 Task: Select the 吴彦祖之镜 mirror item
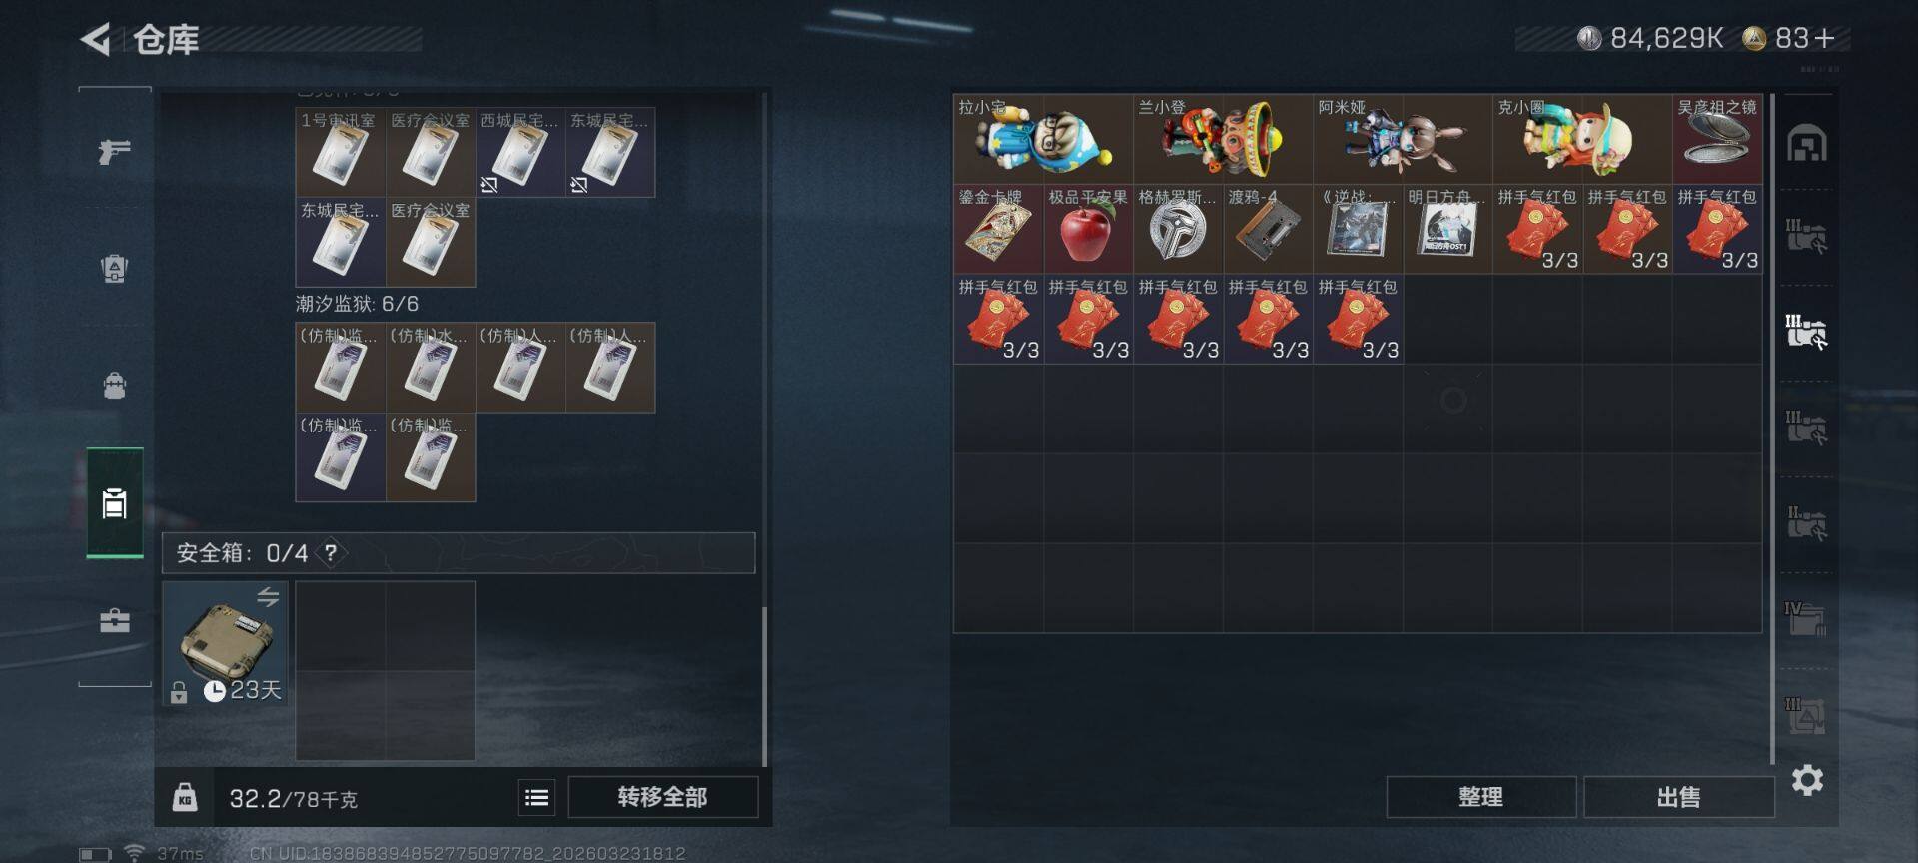[1717, 139]
